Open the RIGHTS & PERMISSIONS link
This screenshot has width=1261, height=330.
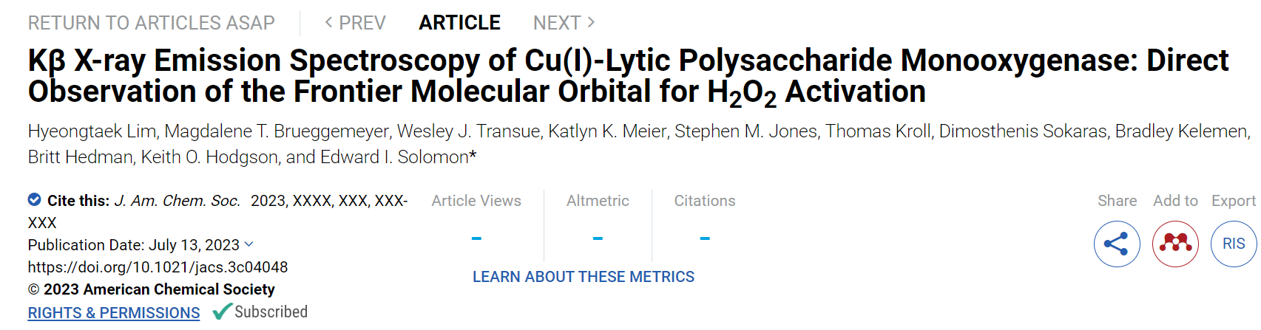click(114, 313)
